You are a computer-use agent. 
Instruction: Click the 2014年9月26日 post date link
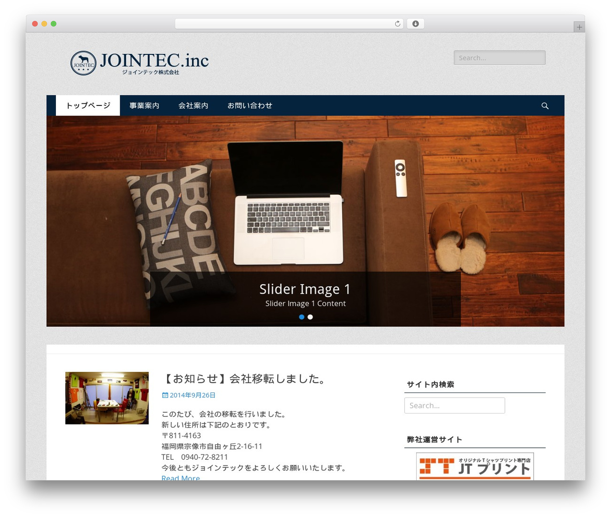[x=192, y=395]
